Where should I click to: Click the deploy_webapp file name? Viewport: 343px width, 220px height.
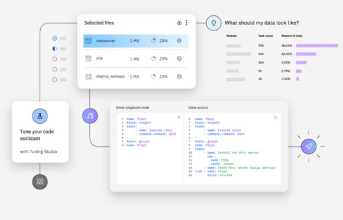point(110,76)
